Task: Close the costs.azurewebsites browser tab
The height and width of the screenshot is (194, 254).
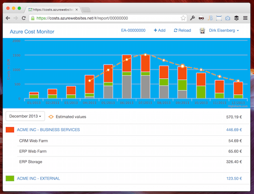Action: click(x=77, y=10)
